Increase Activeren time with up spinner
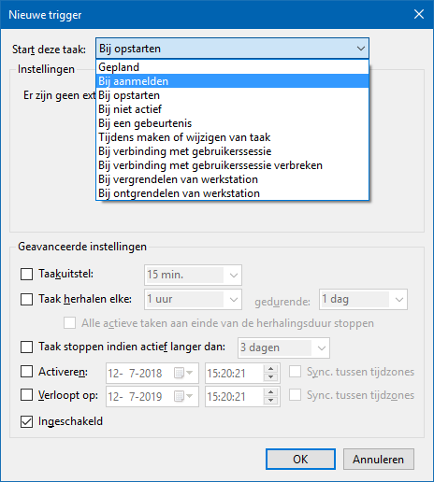434x482 pixels. click(270, 369)
